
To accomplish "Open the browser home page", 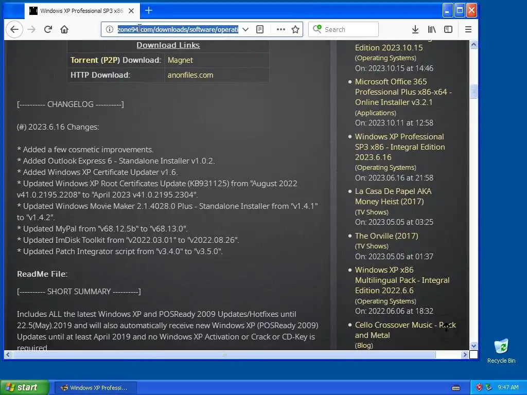I will click(x=64, y=29).
